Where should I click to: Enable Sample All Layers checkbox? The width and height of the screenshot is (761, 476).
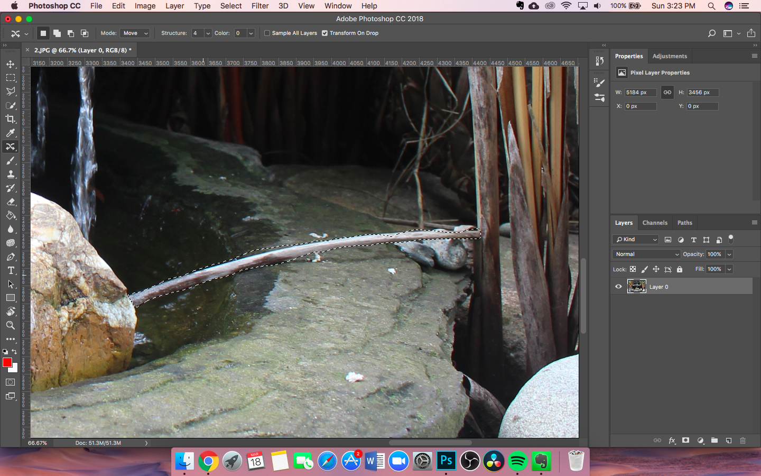point(267,33)
